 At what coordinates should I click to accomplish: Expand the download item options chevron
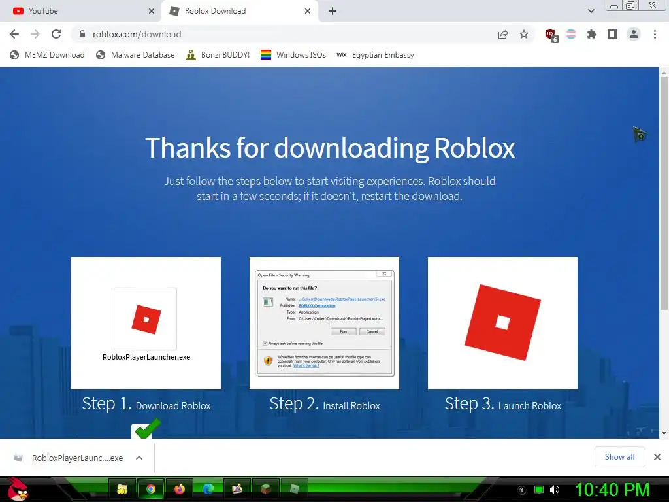tap(139, 458)
